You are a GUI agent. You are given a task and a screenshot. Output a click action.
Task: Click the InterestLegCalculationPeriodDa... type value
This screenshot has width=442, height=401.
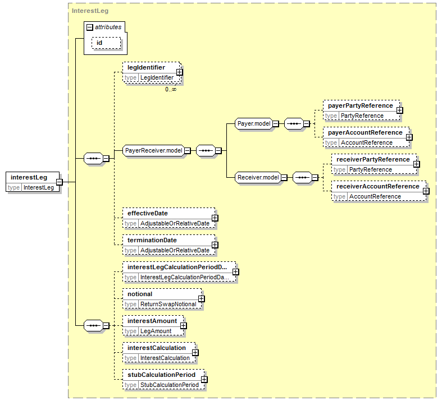[x=185, y=277]
